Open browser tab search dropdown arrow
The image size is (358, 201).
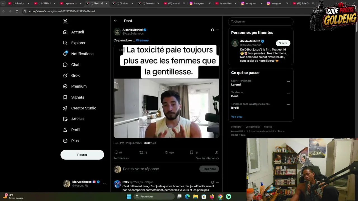(x=3, y=3)
